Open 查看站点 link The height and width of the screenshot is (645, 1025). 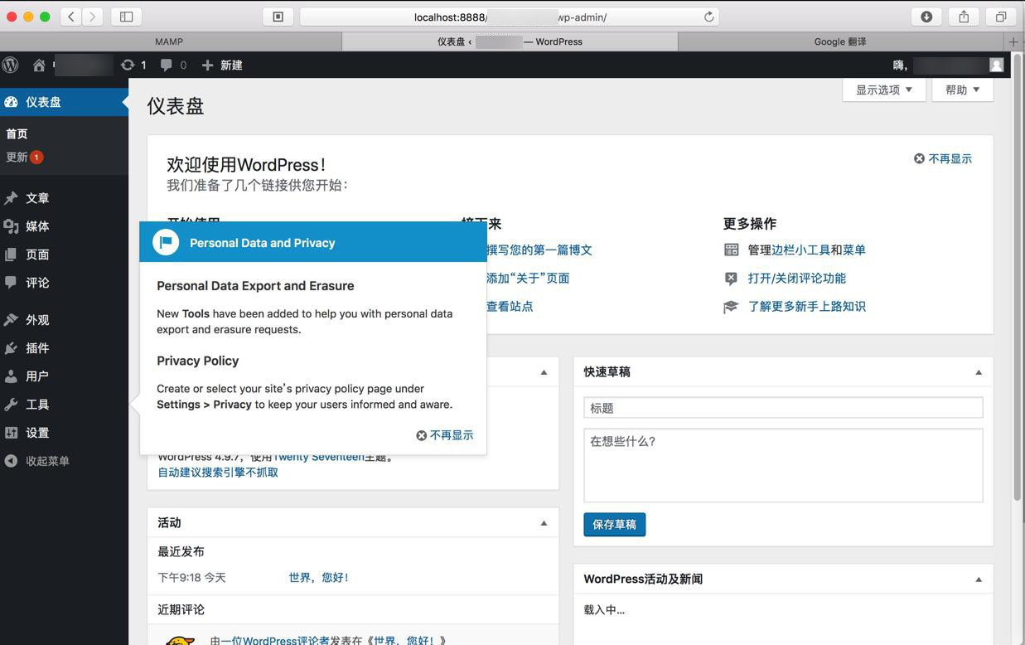point(510,306)
